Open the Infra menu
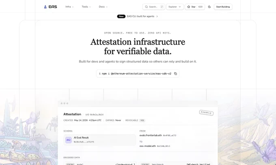Viewport: 276px width, 165px height. 69,6
